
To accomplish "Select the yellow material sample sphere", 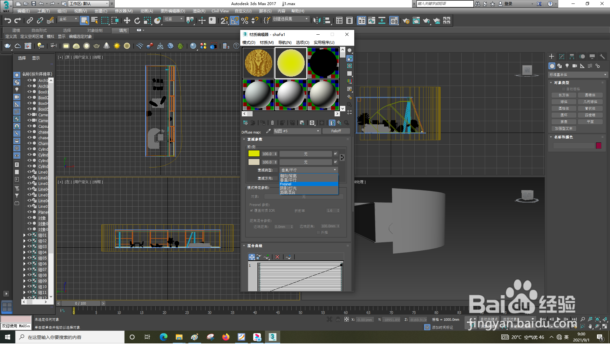I will [x=291, y=63].
